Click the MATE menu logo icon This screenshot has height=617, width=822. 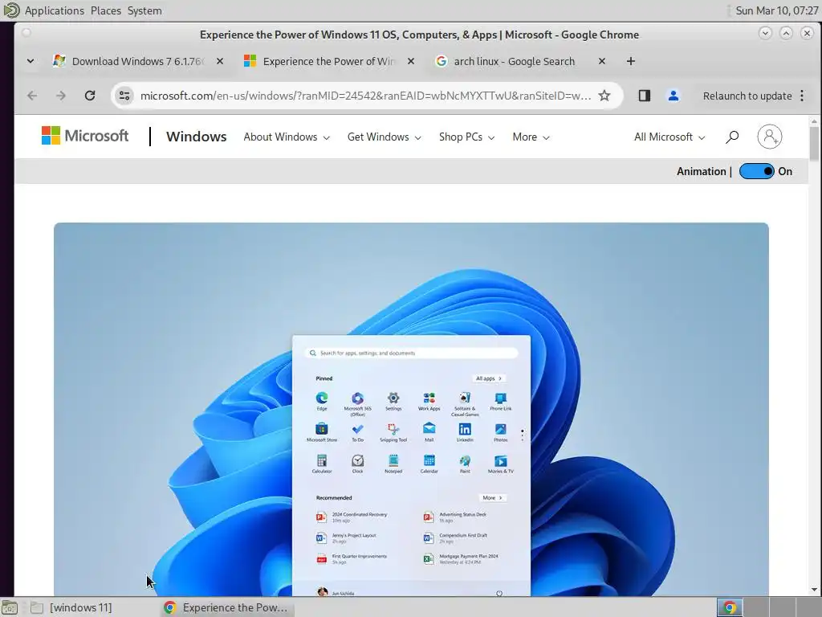(10, 10)
